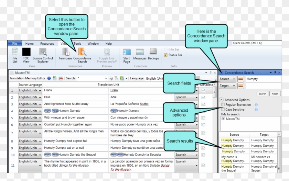Click the metadata icon in row 5
This screenshot has width=289, height=181.
click(203, 118)
